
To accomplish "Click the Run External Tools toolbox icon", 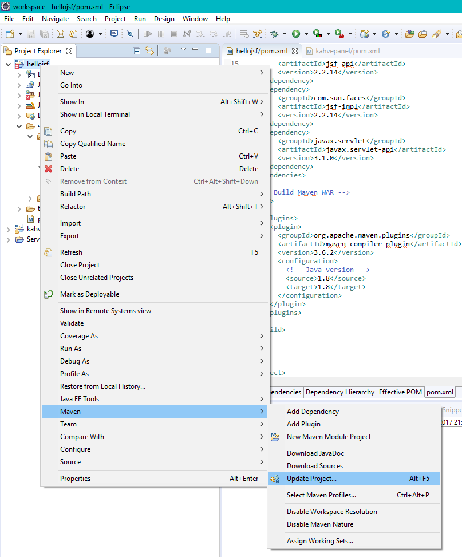I will [339, 34].
